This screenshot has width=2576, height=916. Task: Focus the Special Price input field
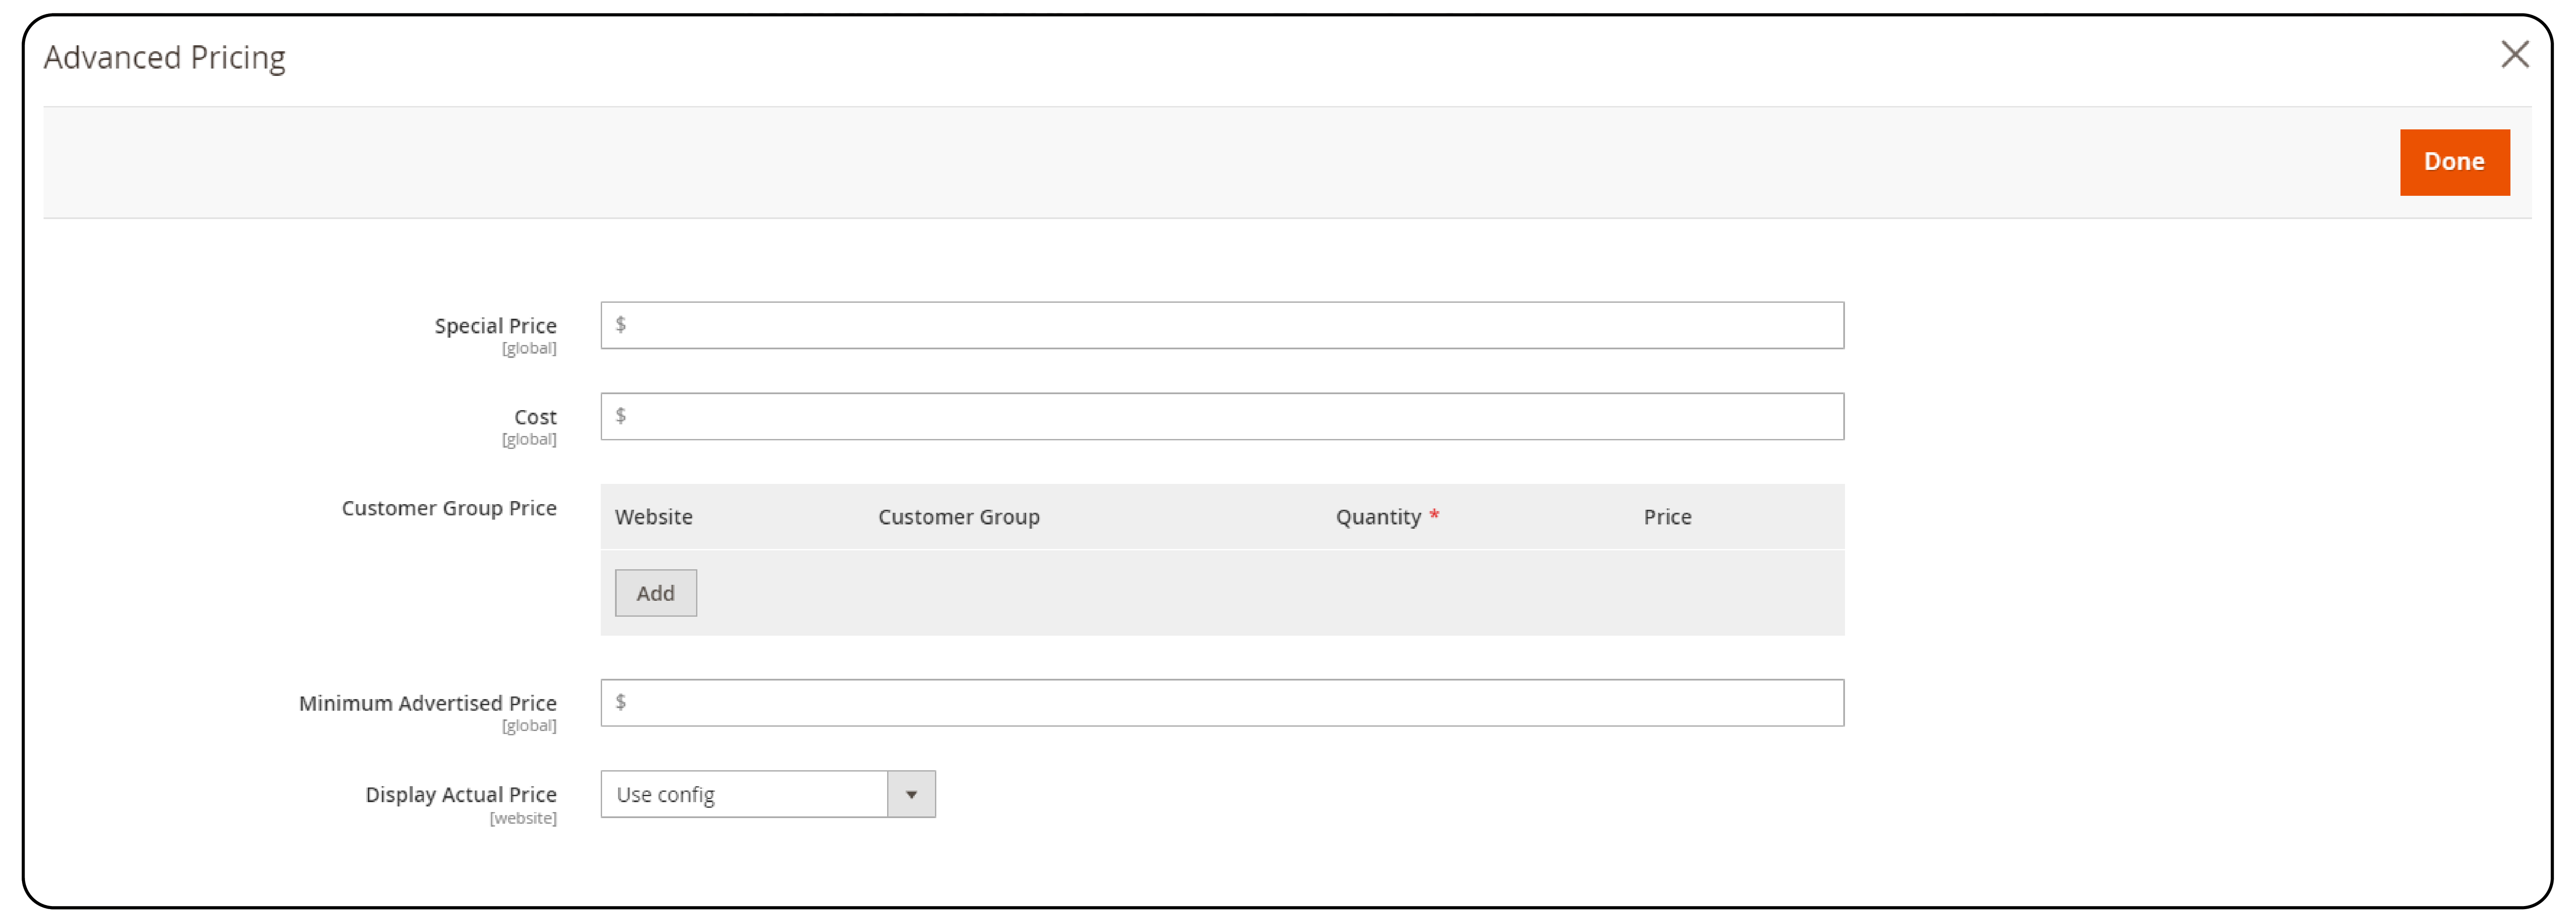(x=1222, y=325)
